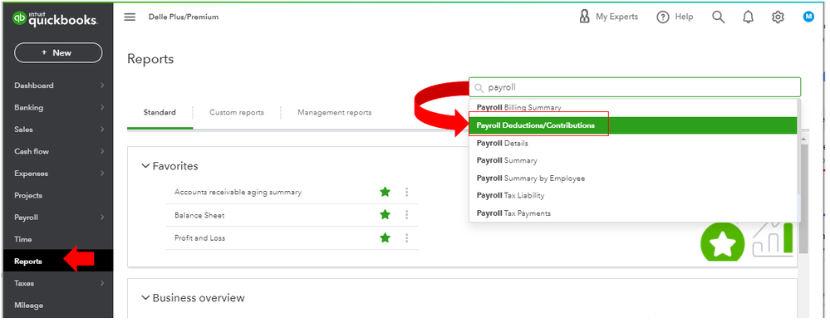The image size is (830, 323).
Task: Switch to Custom reports tab
Action: 237,113
